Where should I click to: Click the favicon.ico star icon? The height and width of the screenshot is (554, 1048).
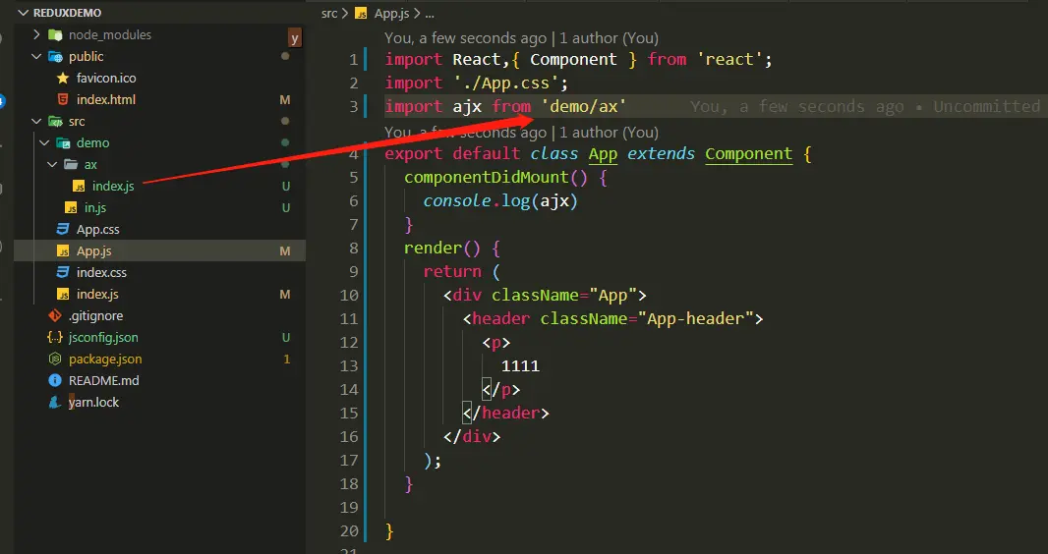point(63,79)
